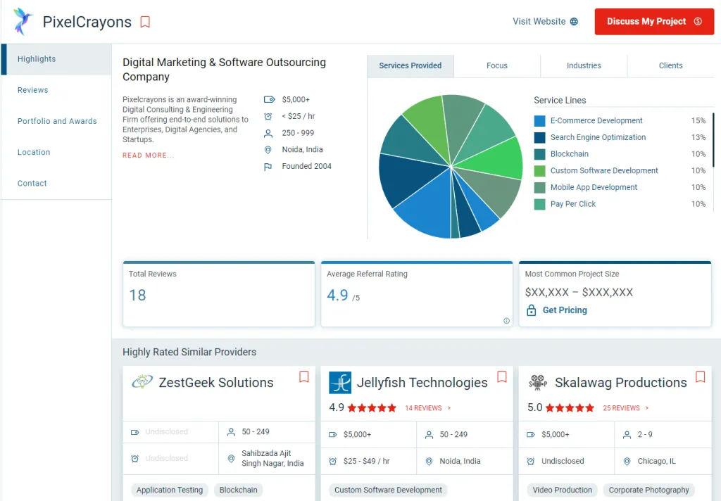Open Portfolio and Awards in sidebar
This screenshot has width=721, height=501.
(57, 121)
